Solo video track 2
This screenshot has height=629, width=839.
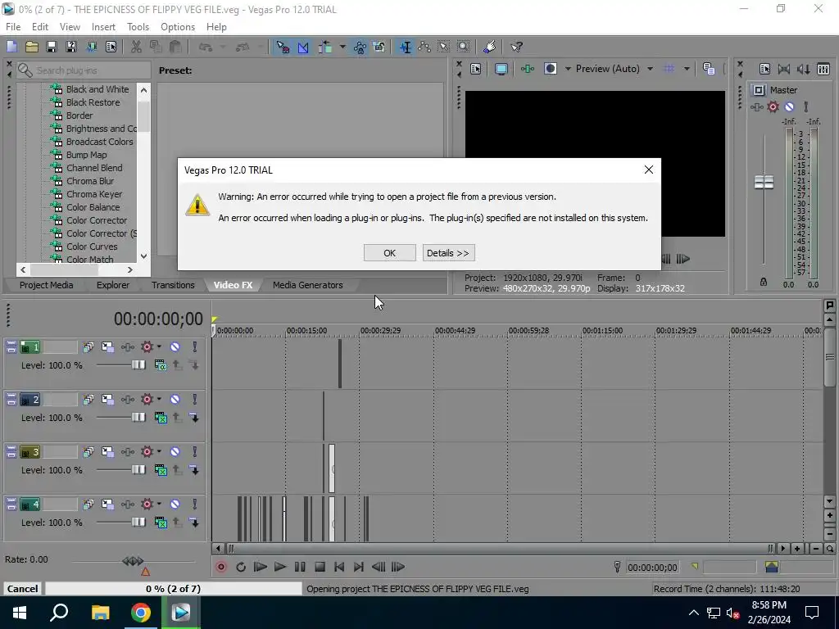(195, 400)
